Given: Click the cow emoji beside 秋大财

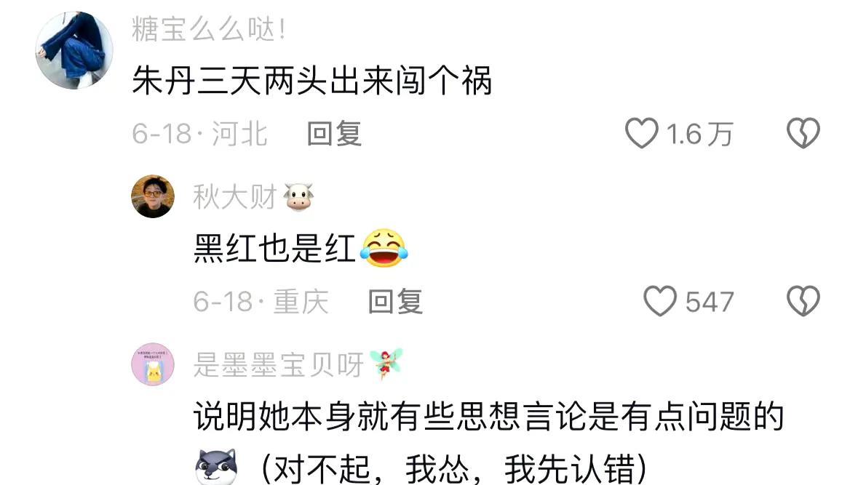Looking at the screenshot, I should (299, 197).
